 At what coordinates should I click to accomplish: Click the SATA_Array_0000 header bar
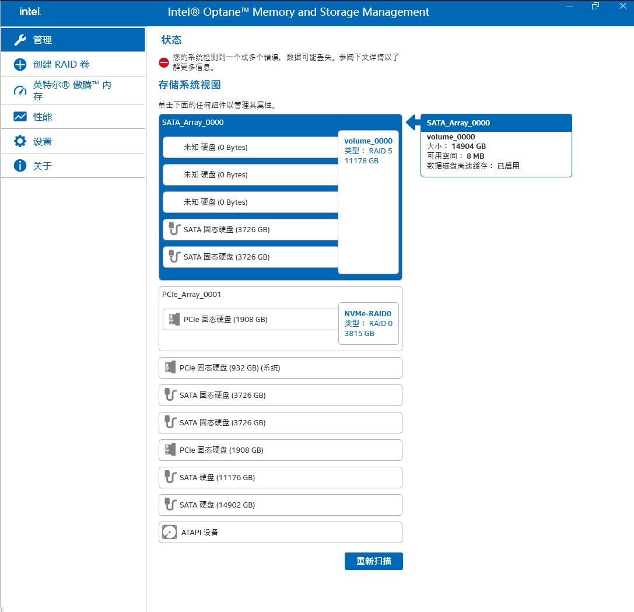[233, 123]
